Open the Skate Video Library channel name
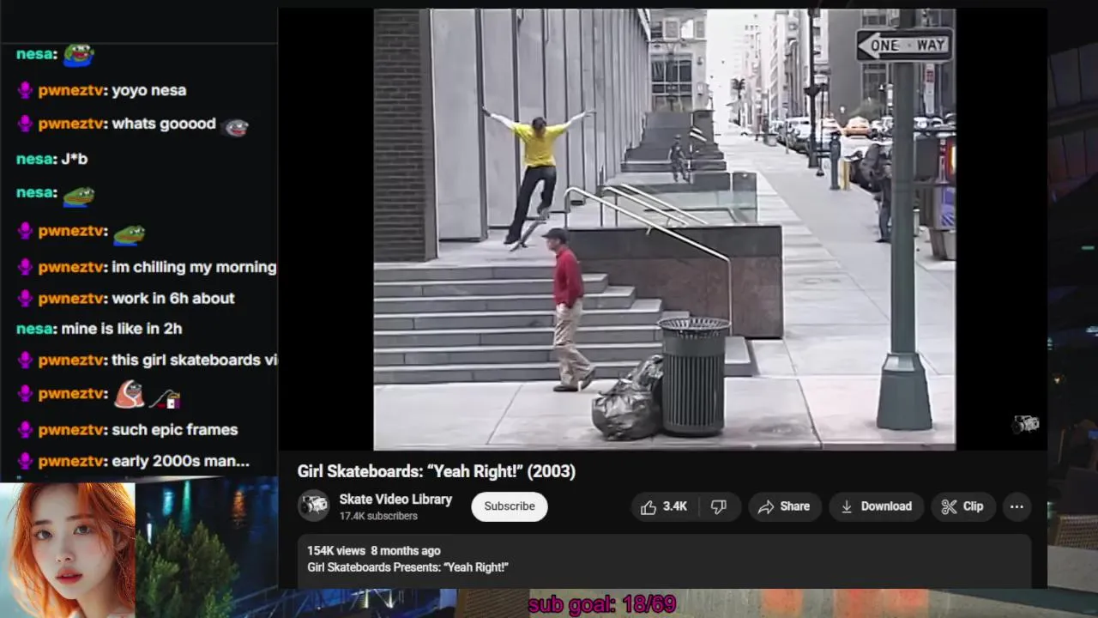Image resolution: width=1098 pixels, height=618 pixels. [x=395, y=500]
